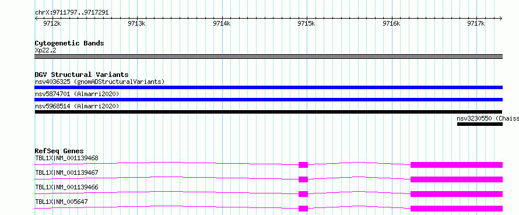Select the short black nsv3230550 variant bar
The height and width of the screenshot is (215, 519).
click(480, 124)
